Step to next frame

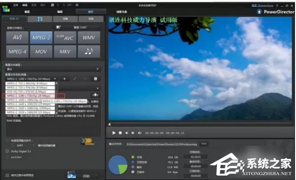click(x=133, y=133)
